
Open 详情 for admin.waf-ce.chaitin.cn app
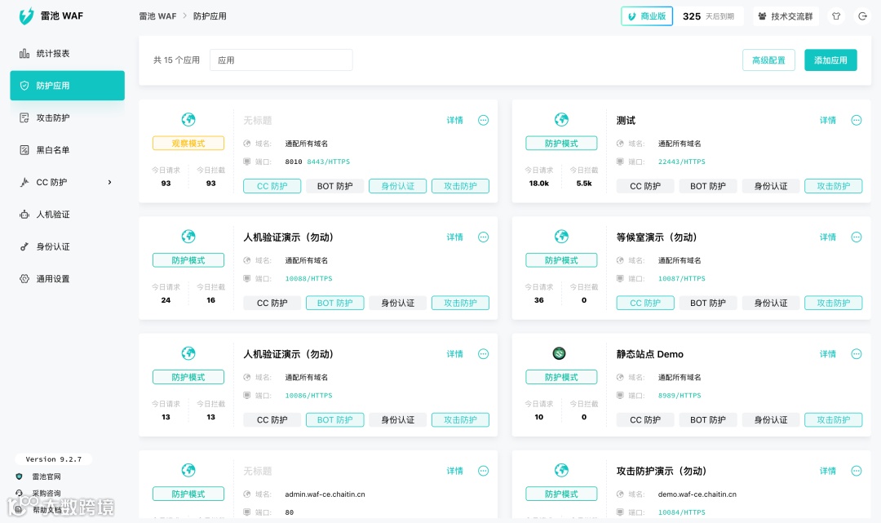454,471
